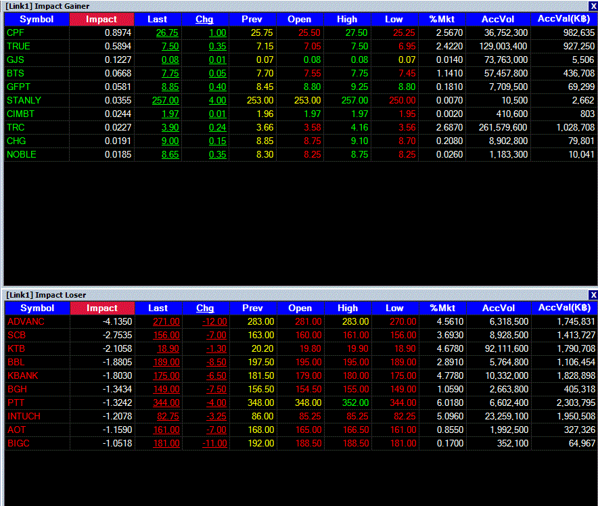Open KTB last price 18.90 link

168,349
